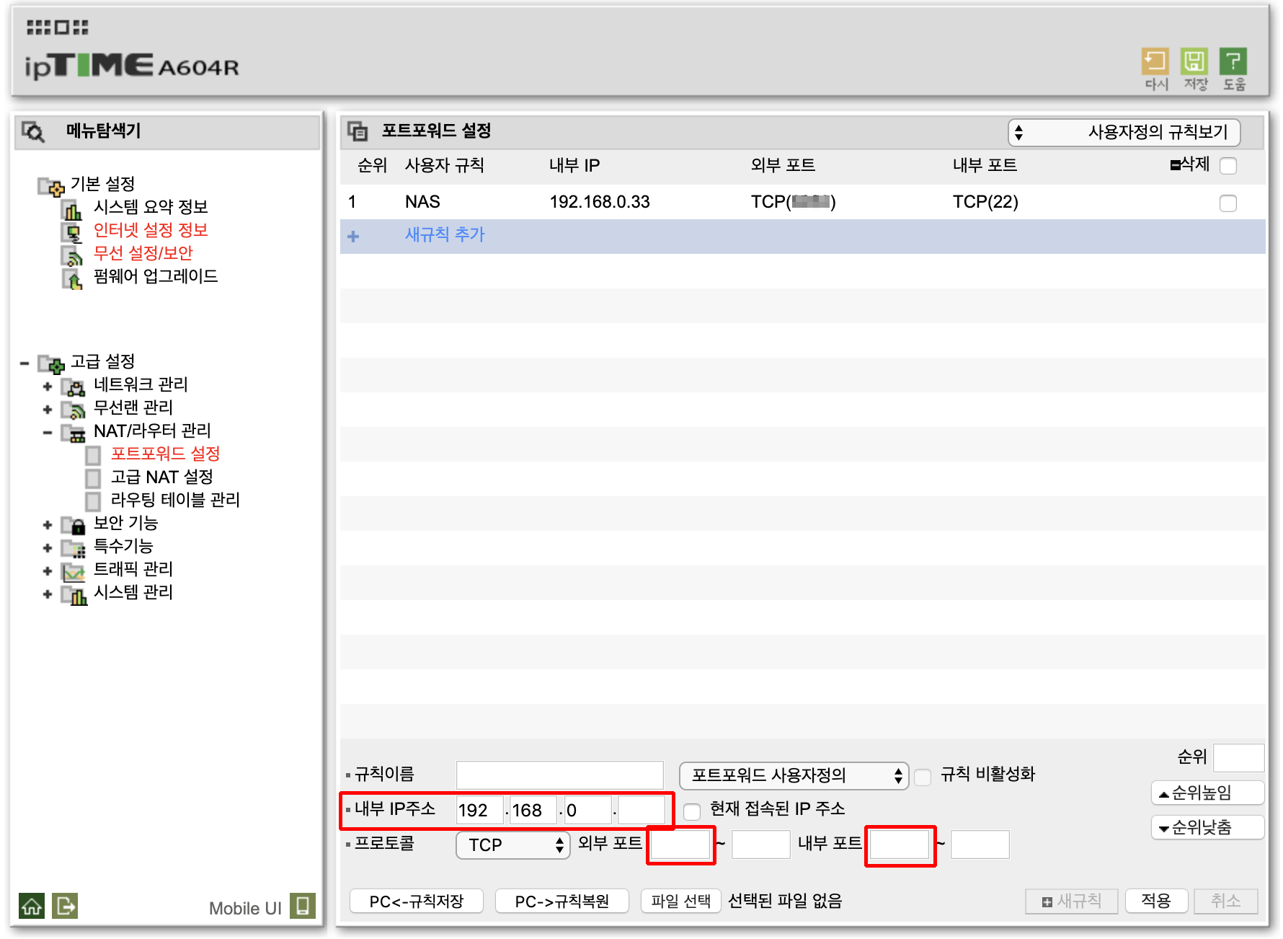Click the PC->규칙복원 button
The width and height of the screenshot is (1283, 939).
[x=562, y=901]
